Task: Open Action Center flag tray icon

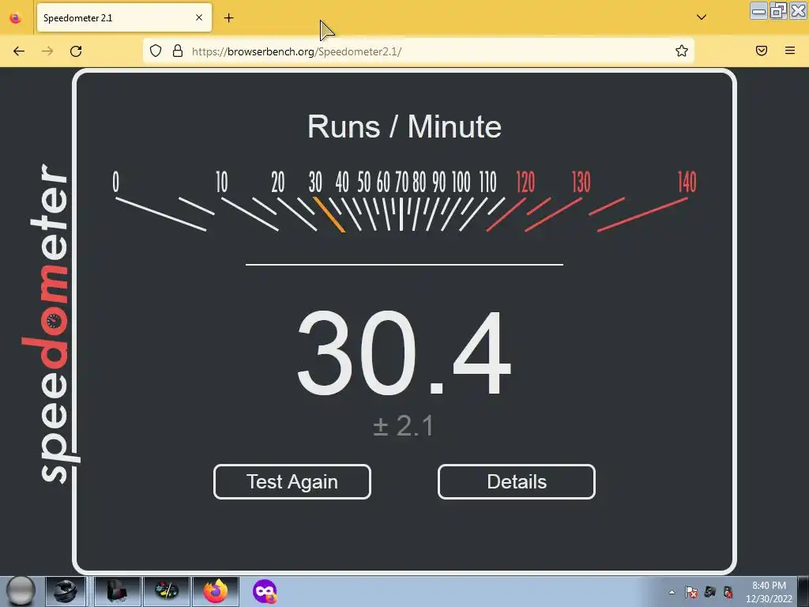Action: pyautogui.click(x=691, y=592)
